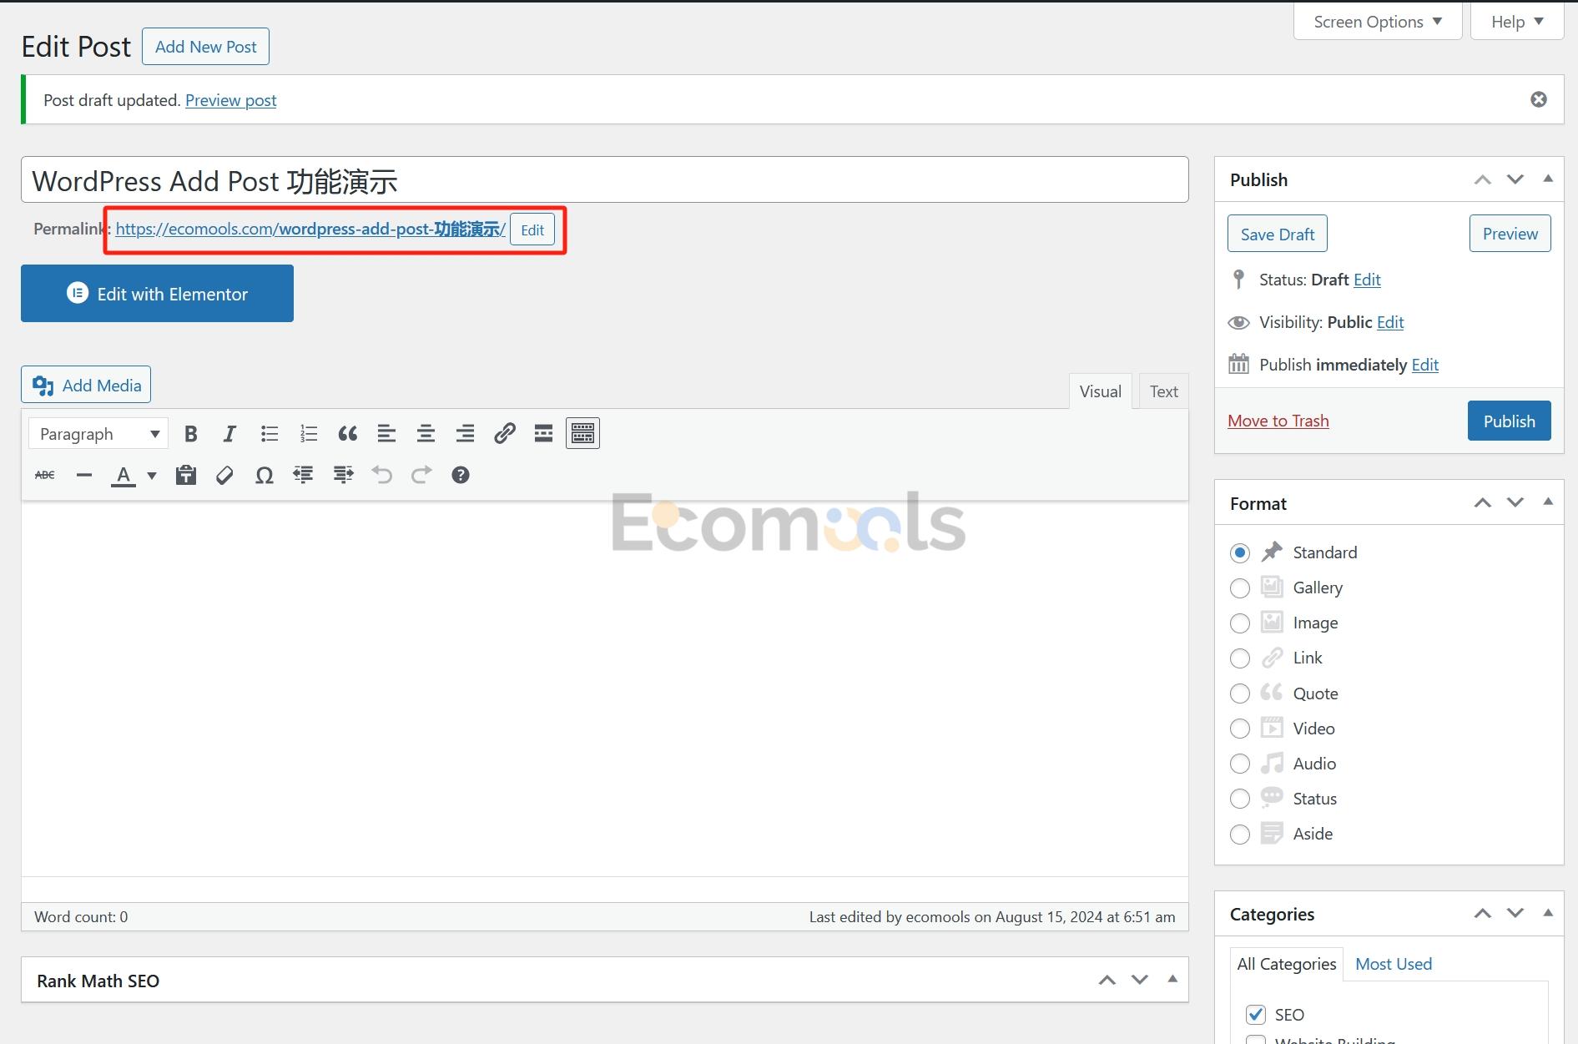Move the Format panel down
This screenshot has height=1044, width=1578.
[1515, 503]
